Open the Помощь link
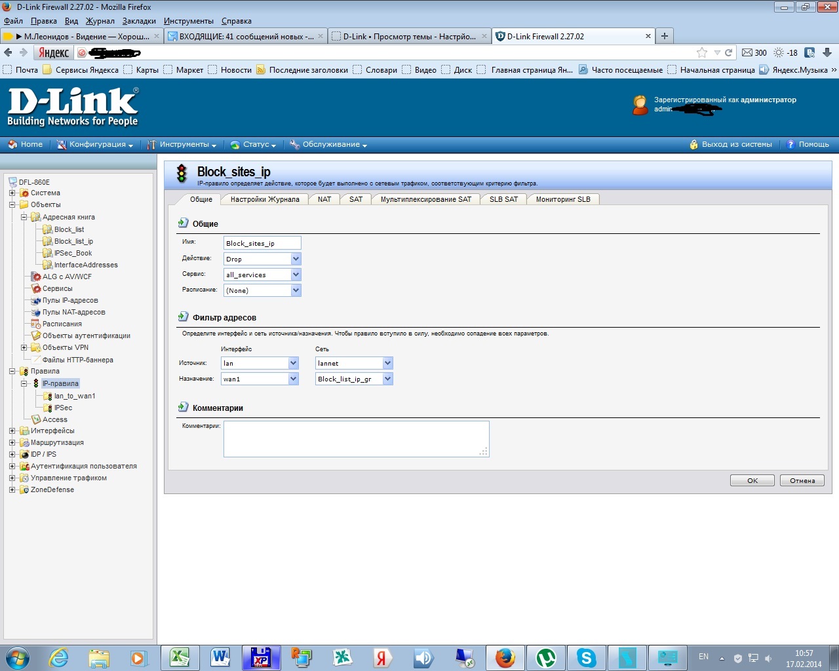Image resolution: width=839 pixels, height=671 pixels. (808, 144)
